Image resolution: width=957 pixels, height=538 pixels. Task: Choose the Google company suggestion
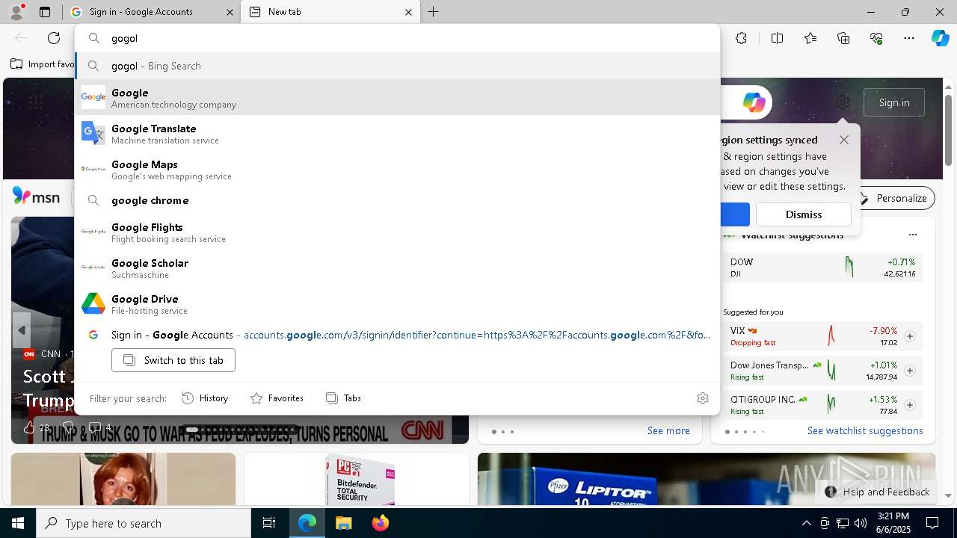tap(398, 98)
